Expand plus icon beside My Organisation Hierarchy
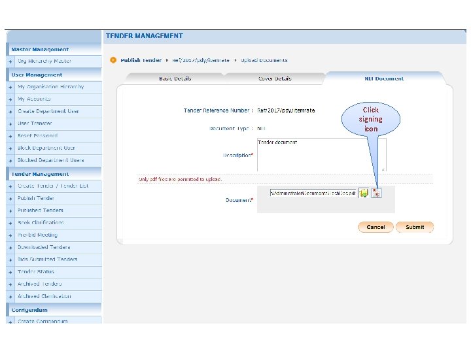This screenshot has height=353, width=471. pyautogui.click(x=10, y=88)
